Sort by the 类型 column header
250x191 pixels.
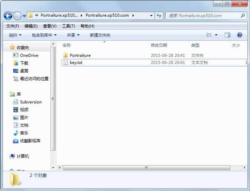(x=195, y=45)
